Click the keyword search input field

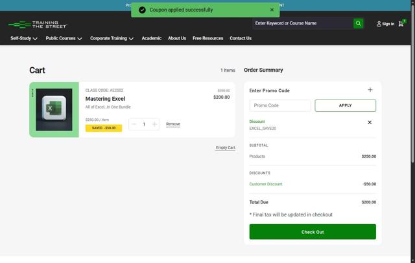(x=303, y=23)
